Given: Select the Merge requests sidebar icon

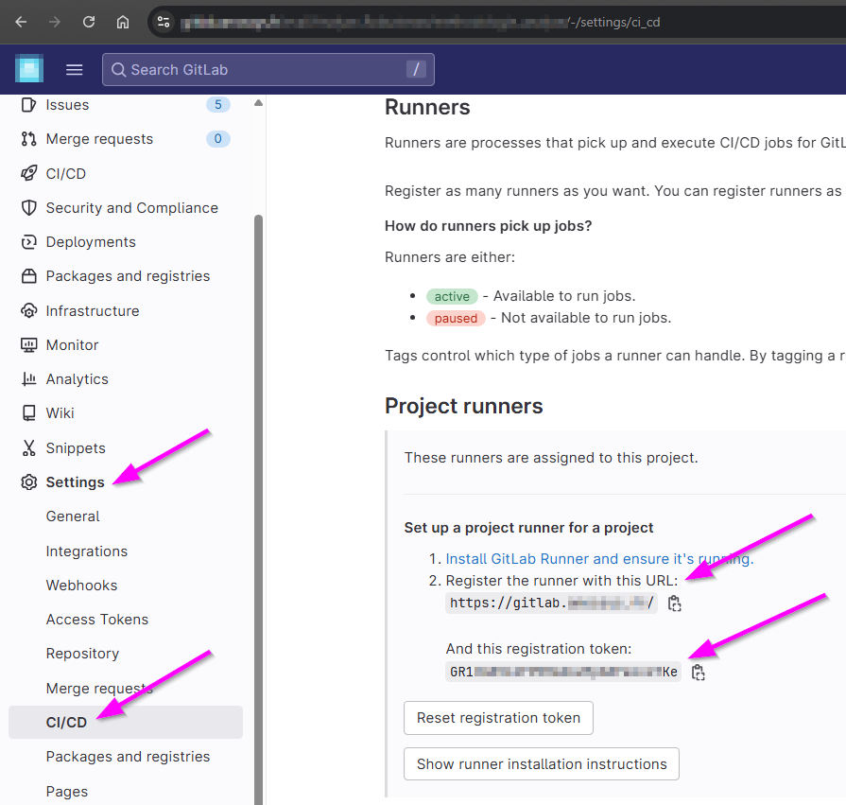Looking at the screenshot, I should point(26,138).
